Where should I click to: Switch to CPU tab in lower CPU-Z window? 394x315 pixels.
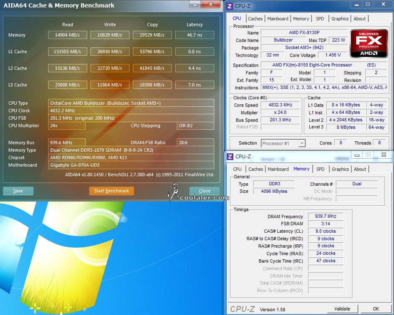coord(237,169)
